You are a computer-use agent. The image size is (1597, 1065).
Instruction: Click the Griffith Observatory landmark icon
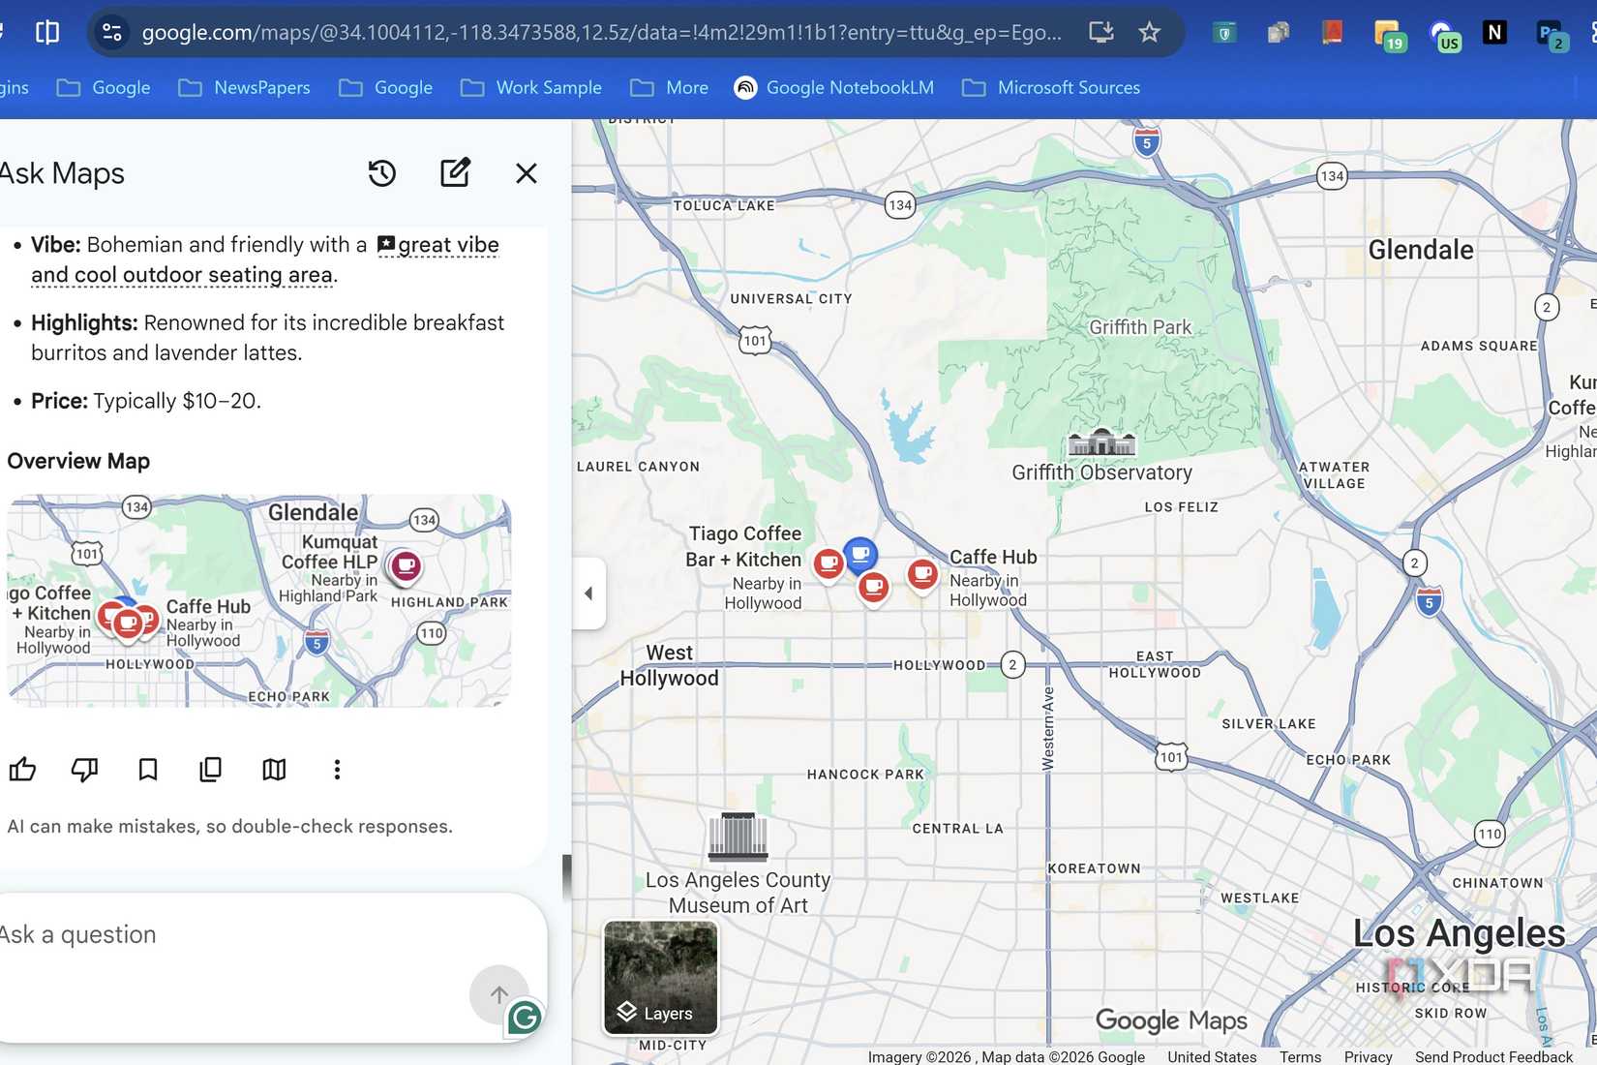tap(1101, 441)
